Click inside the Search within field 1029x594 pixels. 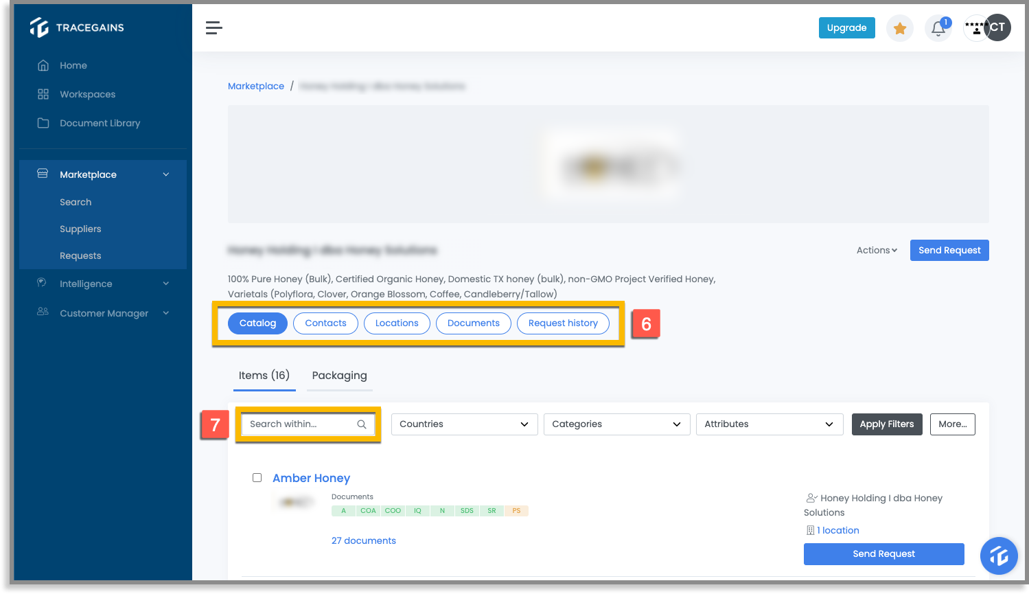(302, 424)
